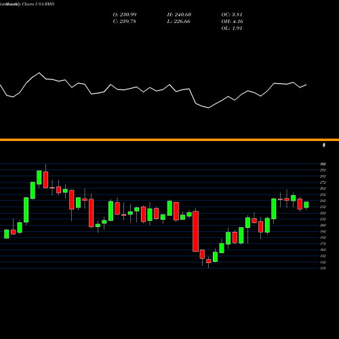Viewport: 339px width, 339px height.
Task: Click the 252 price axis label
Action: coord(323,195)
